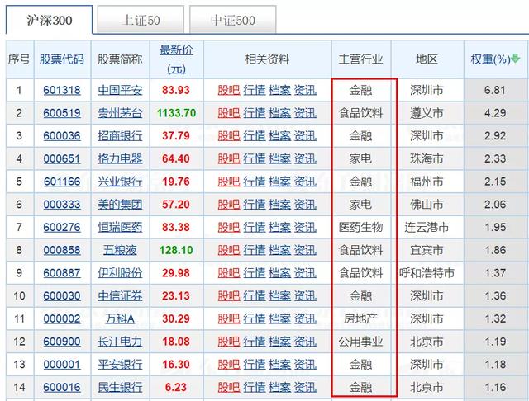This screenshot has width=529, height=401.
Task: Open 格力电器 stock name link
Action: [x=120, y=158]
